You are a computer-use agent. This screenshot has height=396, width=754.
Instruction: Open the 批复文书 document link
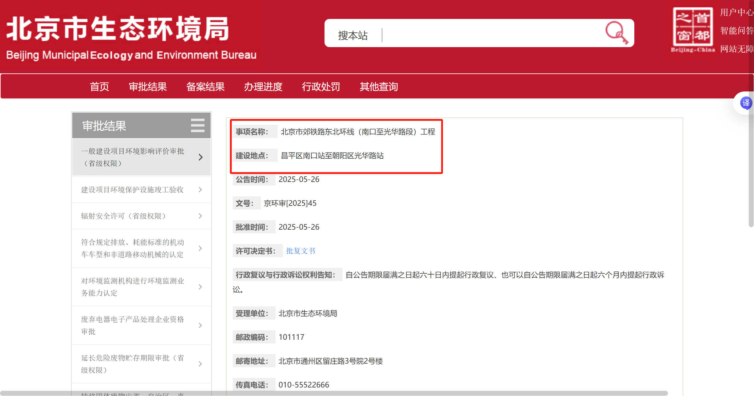click(x=301, y=251)
